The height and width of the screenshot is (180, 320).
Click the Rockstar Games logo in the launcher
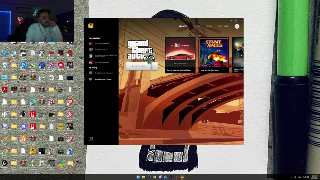[x=91, y=26]
